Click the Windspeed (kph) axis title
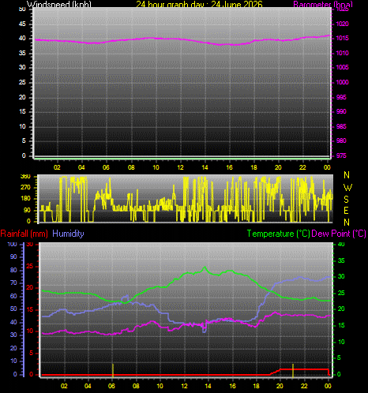 click(x=59, y=4)
